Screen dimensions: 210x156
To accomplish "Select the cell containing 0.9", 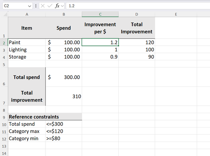I will tap(100, 57).
